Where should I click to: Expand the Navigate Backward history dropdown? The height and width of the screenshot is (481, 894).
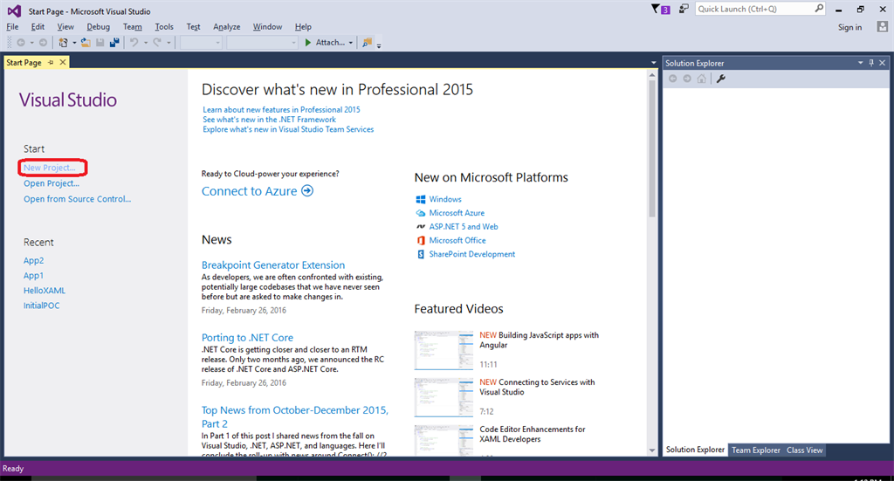32,43
